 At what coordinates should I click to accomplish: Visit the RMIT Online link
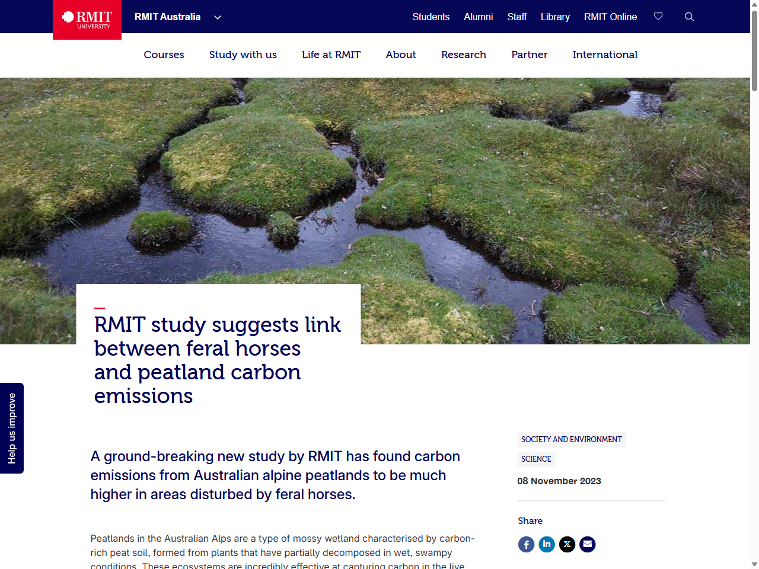point(610,17)
